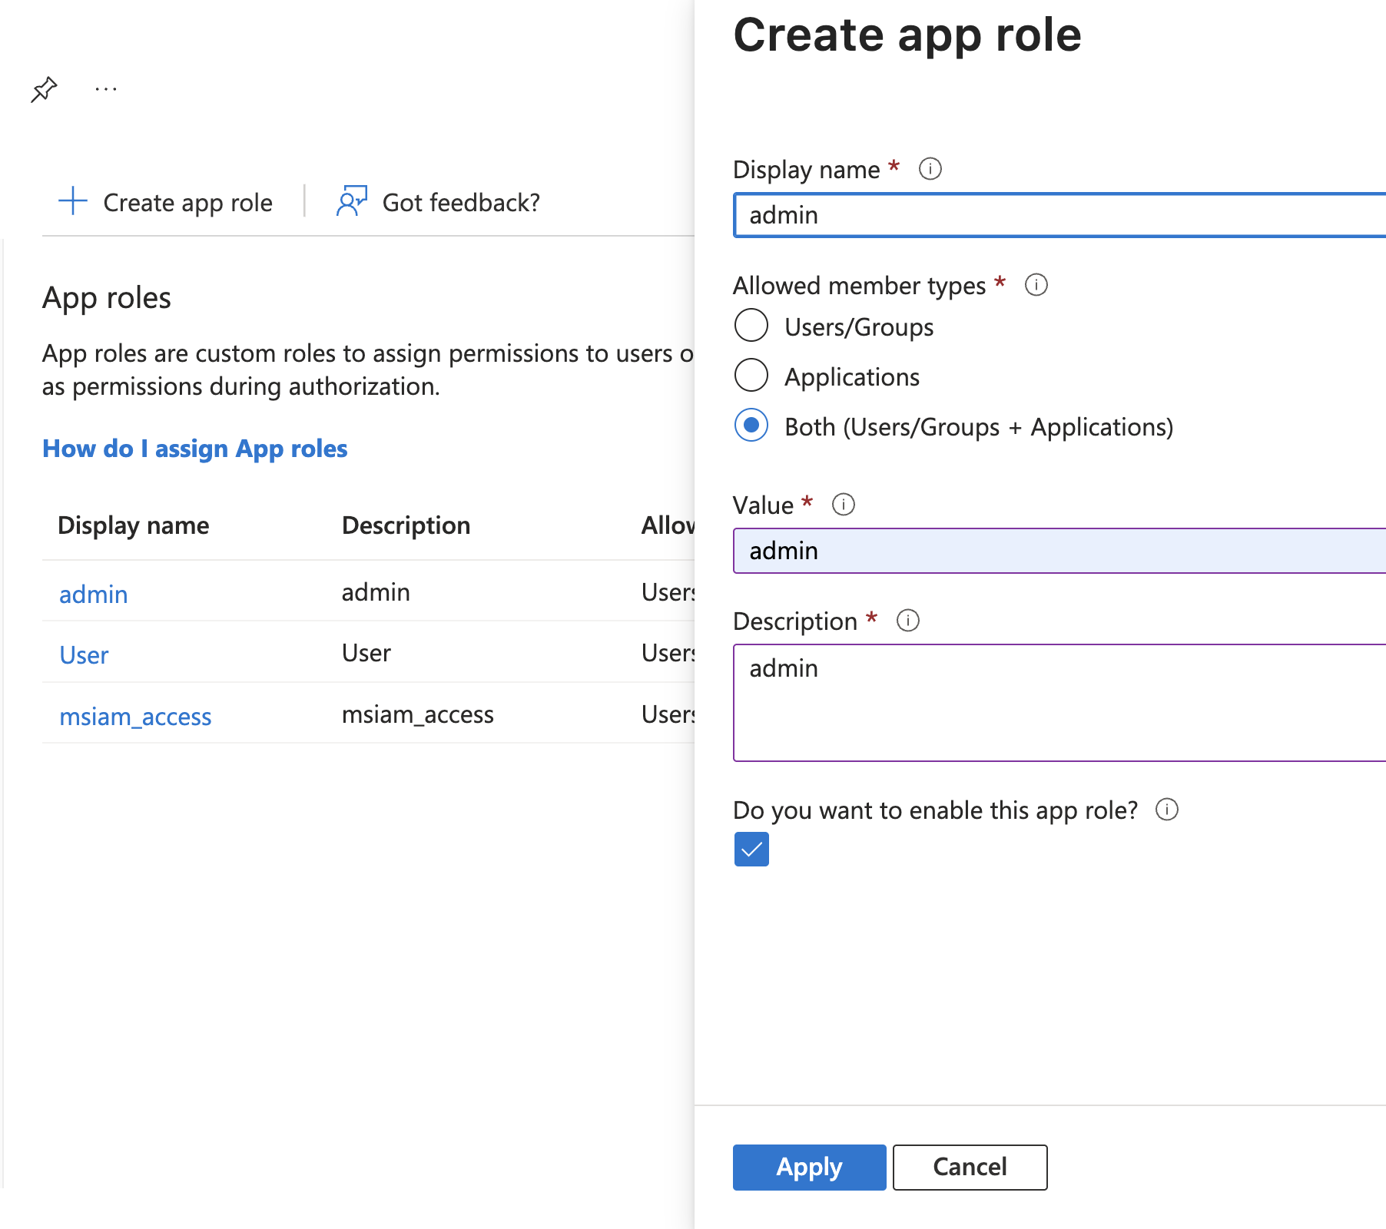Click the msiam_access description cell
Image resolution: width=1386 pixels, height=1229 pixels.
pos(418,714)
